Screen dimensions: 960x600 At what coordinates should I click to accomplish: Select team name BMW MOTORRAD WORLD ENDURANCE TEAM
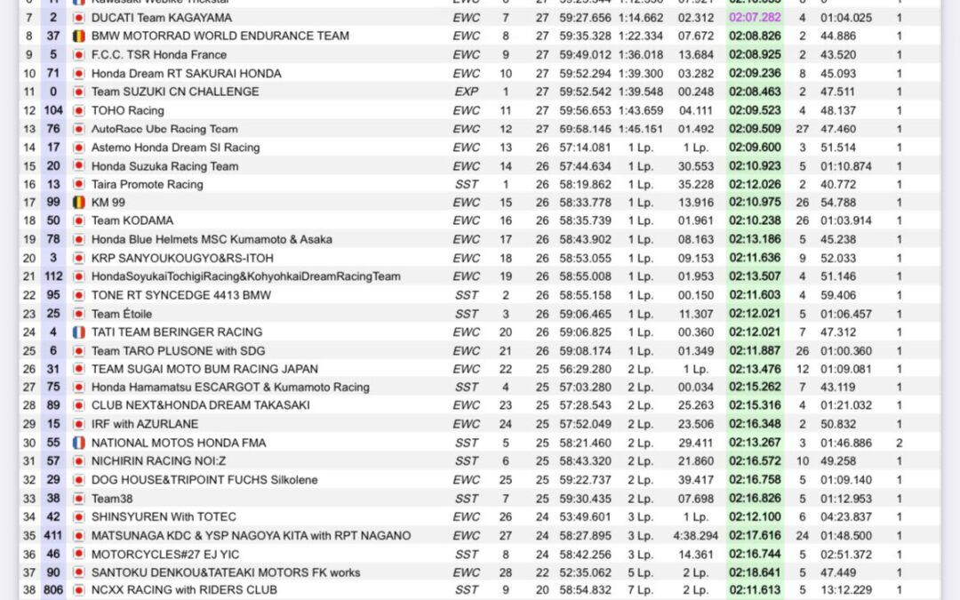point(220,36)
